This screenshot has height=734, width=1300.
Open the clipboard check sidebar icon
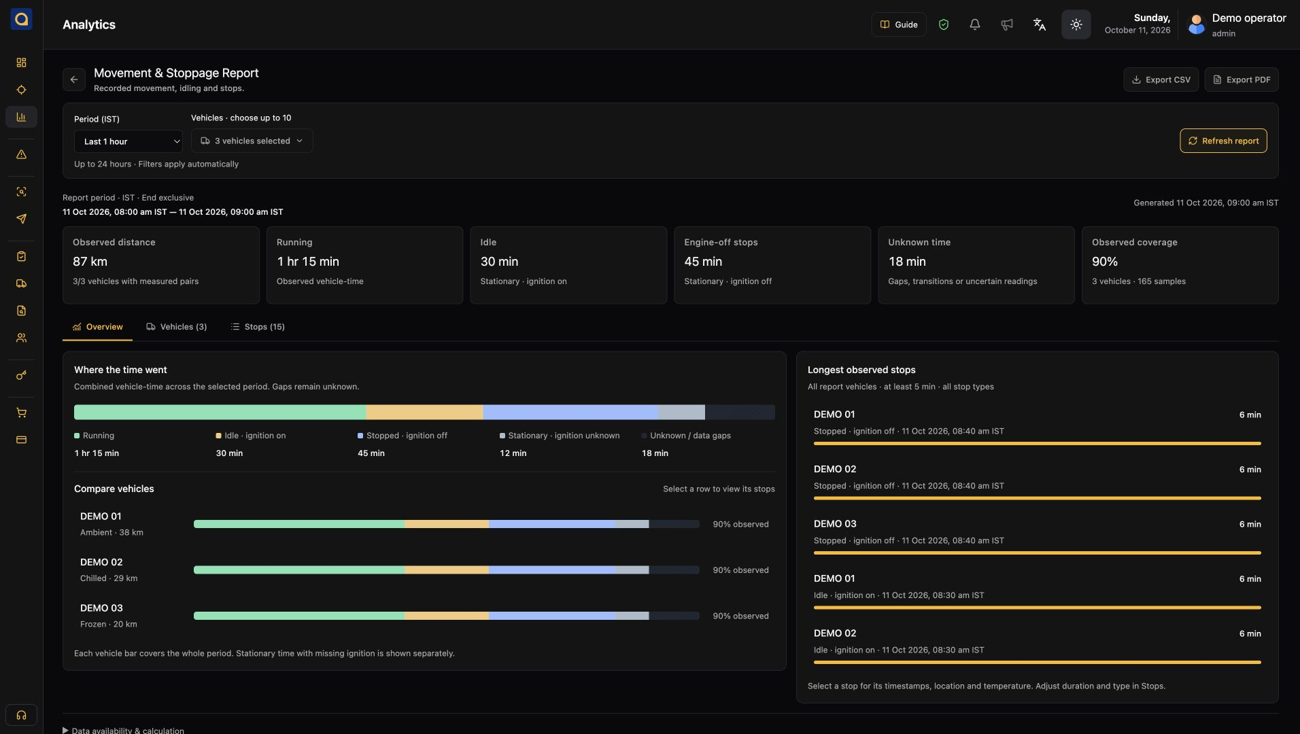(x=21, y=256)
